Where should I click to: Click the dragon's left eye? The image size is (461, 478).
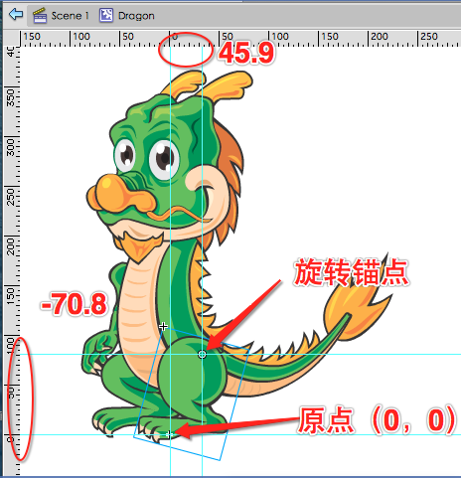click(x=125, y=156)
